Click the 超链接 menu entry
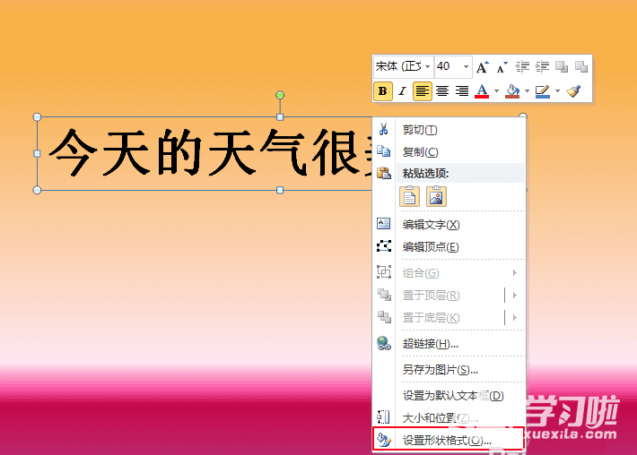The image size is (637, 455). [431, 343]
